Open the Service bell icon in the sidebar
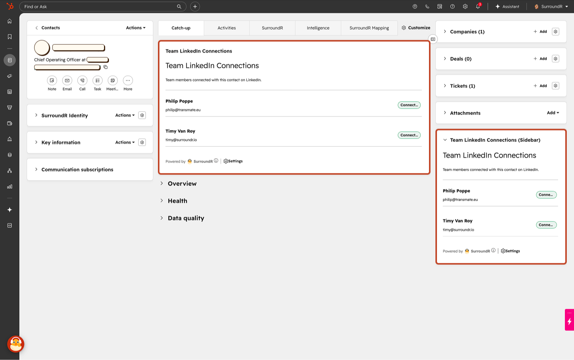 click(9, 139)
